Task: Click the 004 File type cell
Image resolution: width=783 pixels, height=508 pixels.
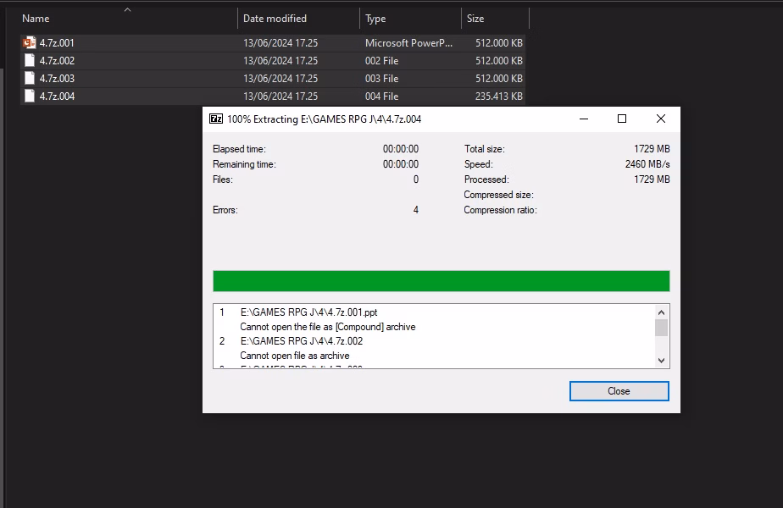Action: 381,97
